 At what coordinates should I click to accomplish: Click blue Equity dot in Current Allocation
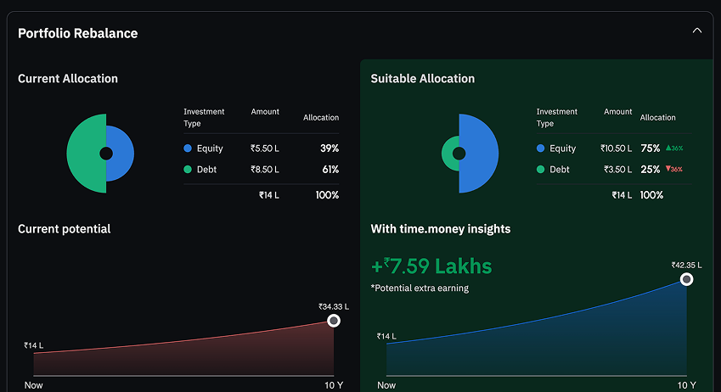tap(188, 148)
